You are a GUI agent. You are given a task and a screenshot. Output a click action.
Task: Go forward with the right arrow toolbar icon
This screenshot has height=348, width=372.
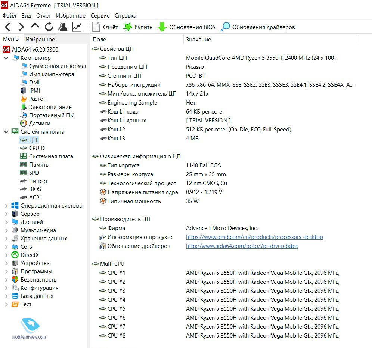tap(21, 27)
